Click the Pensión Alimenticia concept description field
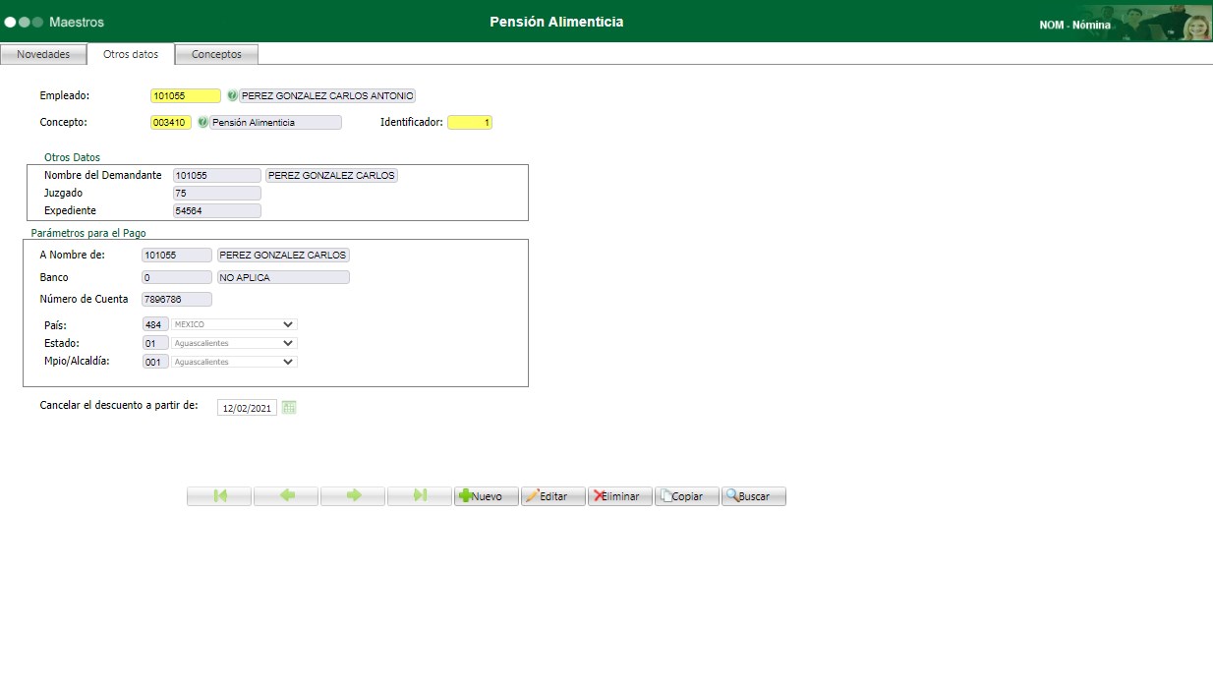 pos(276,123)
